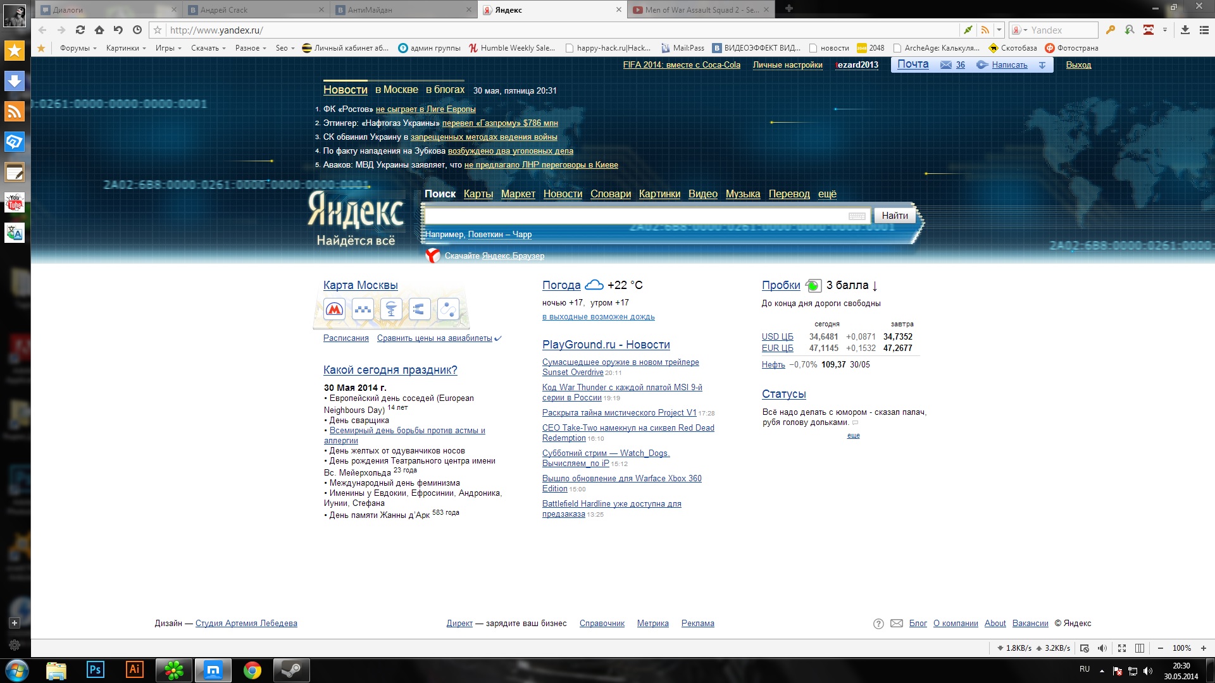The height and width of the screenshot is (683, 1215).
Task: Open Photoshop from the Windows taskbar
Action: (95, 670)
